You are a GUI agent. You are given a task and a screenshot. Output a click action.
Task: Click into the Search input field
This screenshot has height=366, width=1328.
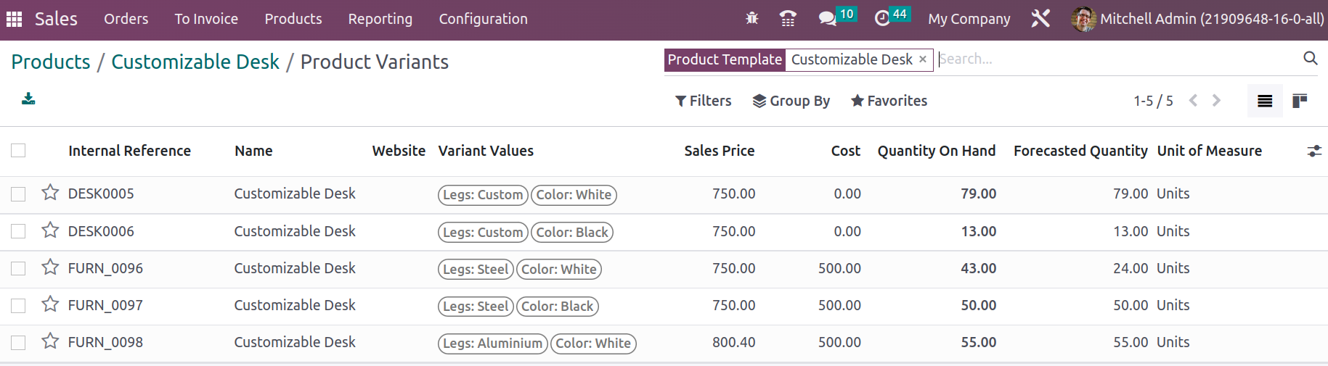coord(1118,59)
